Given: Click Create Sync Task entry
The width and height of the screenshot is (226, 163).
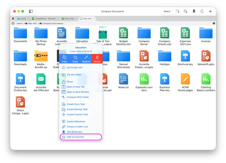Looking at the screenshot, I should pyautogui.click(x=76, y=104).
